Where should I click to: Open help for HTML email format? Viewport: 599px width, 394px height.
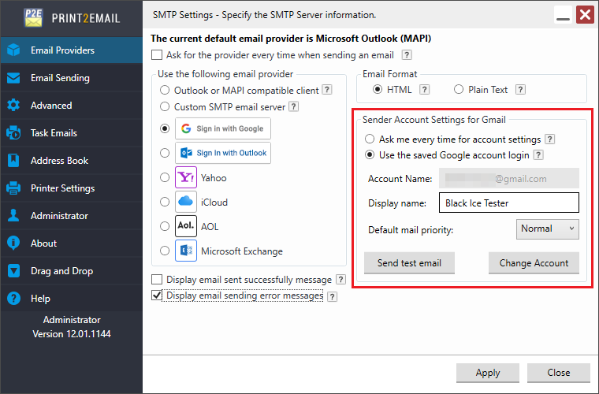(x=424, y=90)
